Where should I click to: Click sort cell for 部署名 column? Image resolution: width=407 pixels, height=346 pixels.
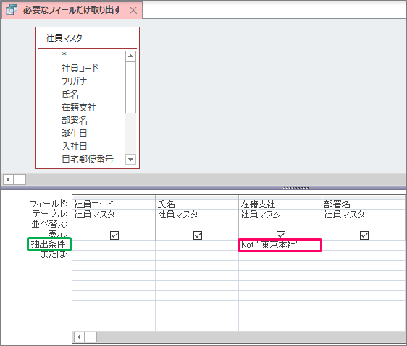[364, 225]
